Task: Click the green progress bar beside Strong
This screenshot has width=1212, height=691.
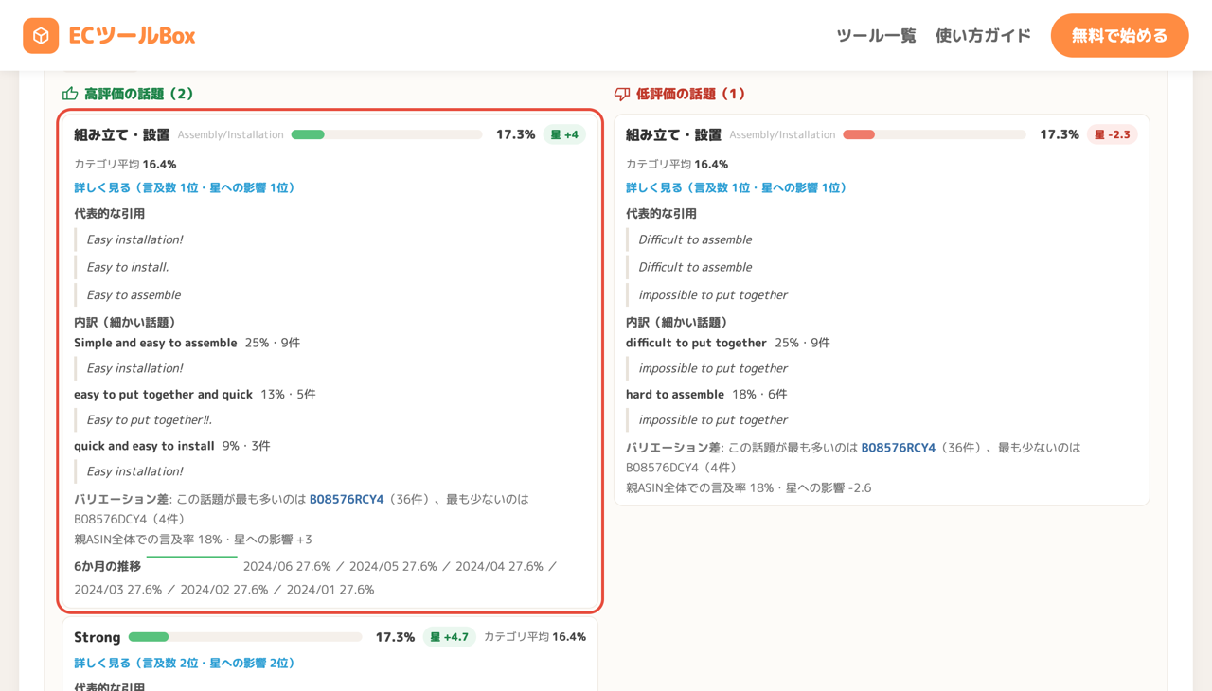Action: pos(245,637)
